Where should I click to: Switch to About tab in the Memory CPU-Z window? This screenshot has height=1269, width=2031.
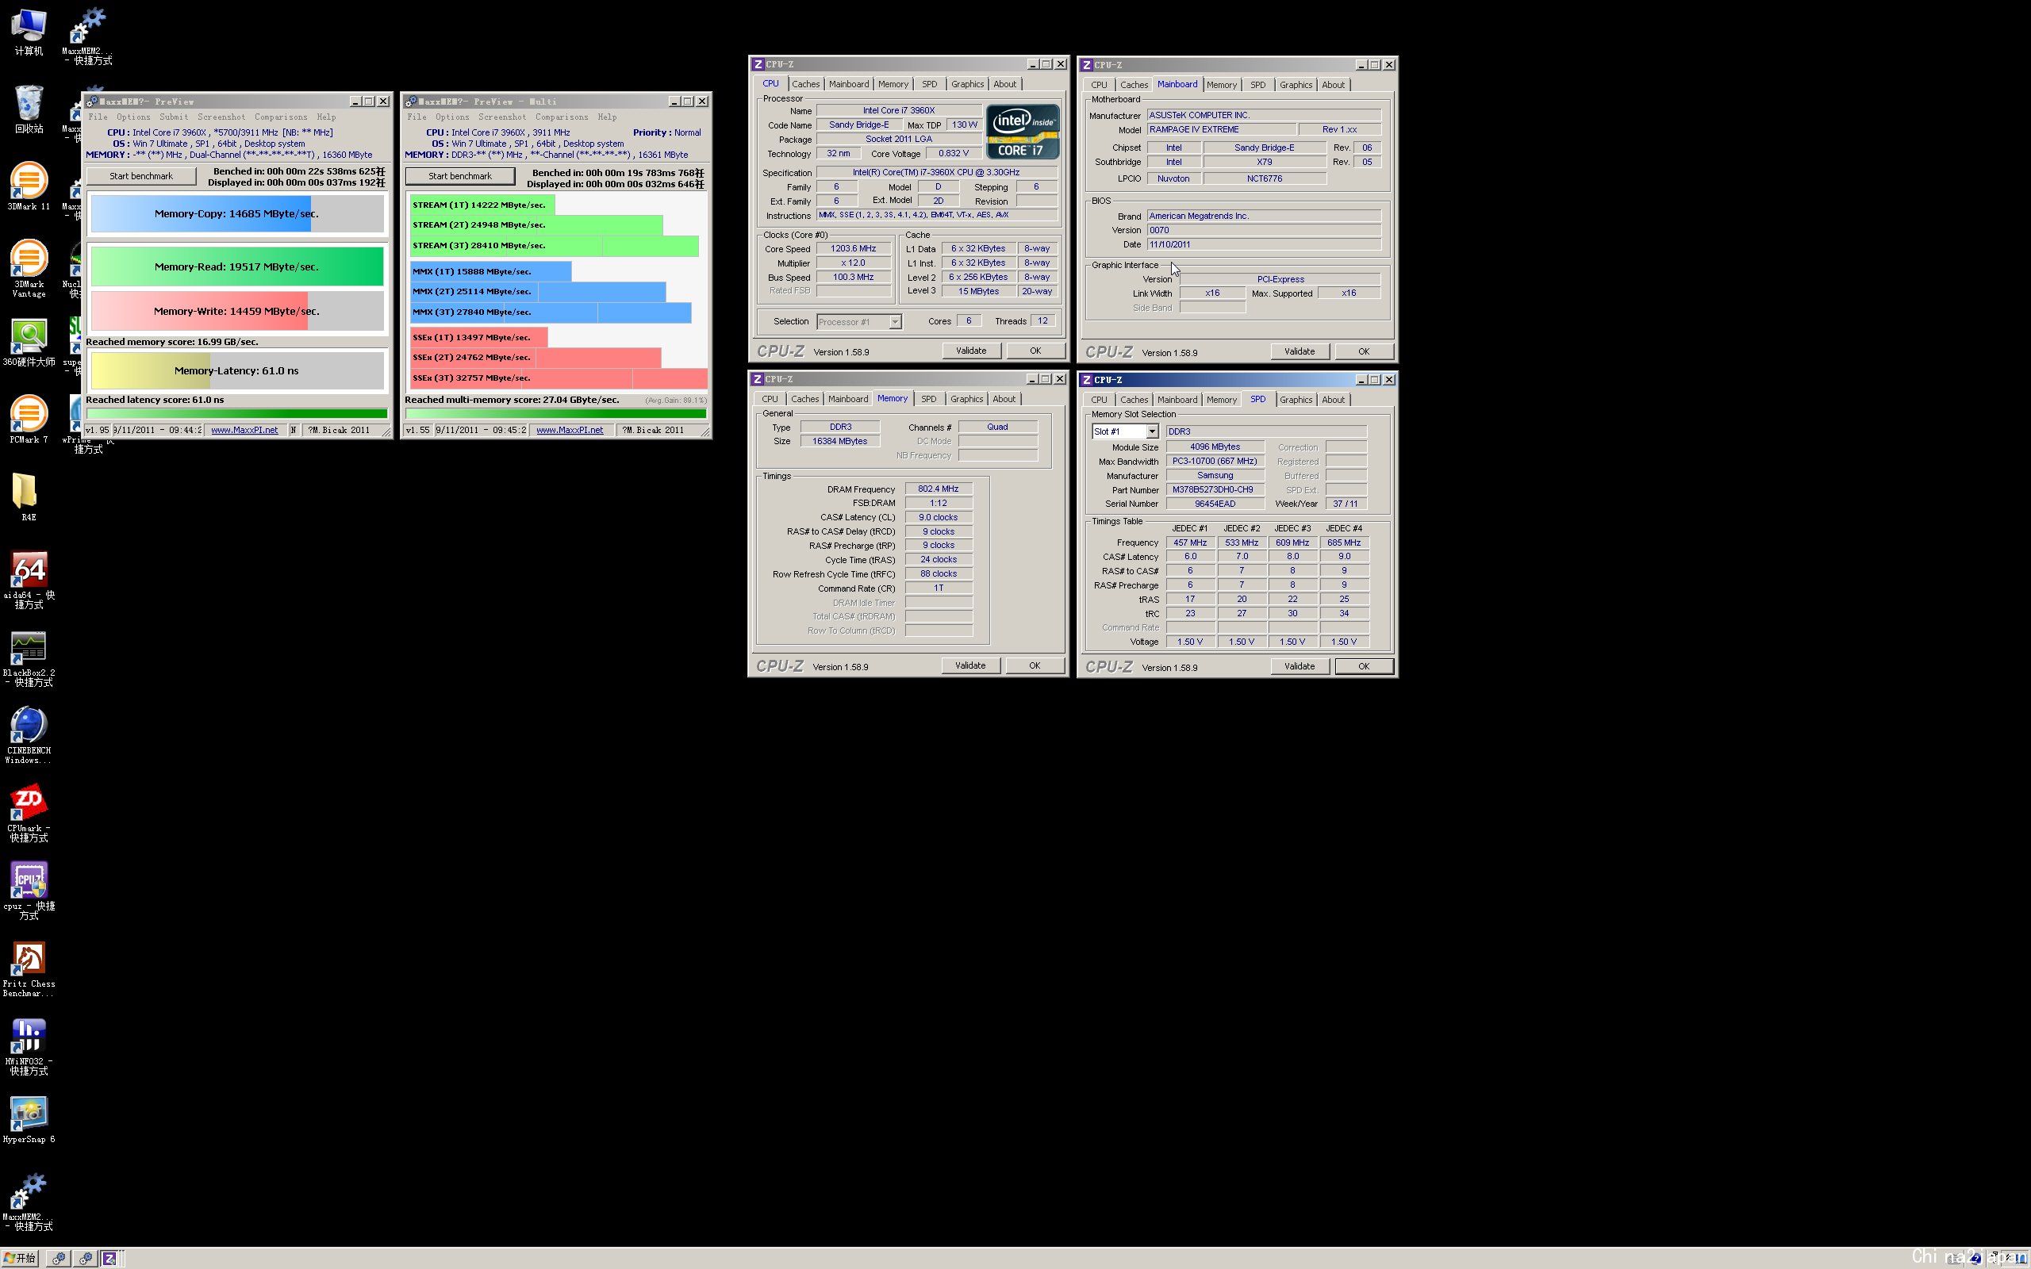(x=1004, y=400)
